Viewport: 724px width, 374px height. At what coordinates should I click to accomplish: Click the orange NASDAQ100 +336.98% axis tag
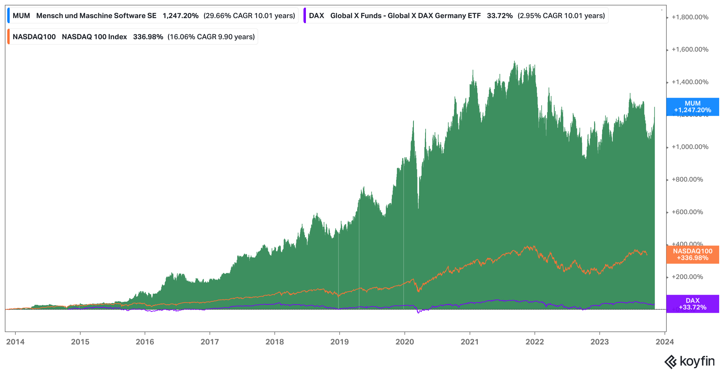(x=693, y=255)
